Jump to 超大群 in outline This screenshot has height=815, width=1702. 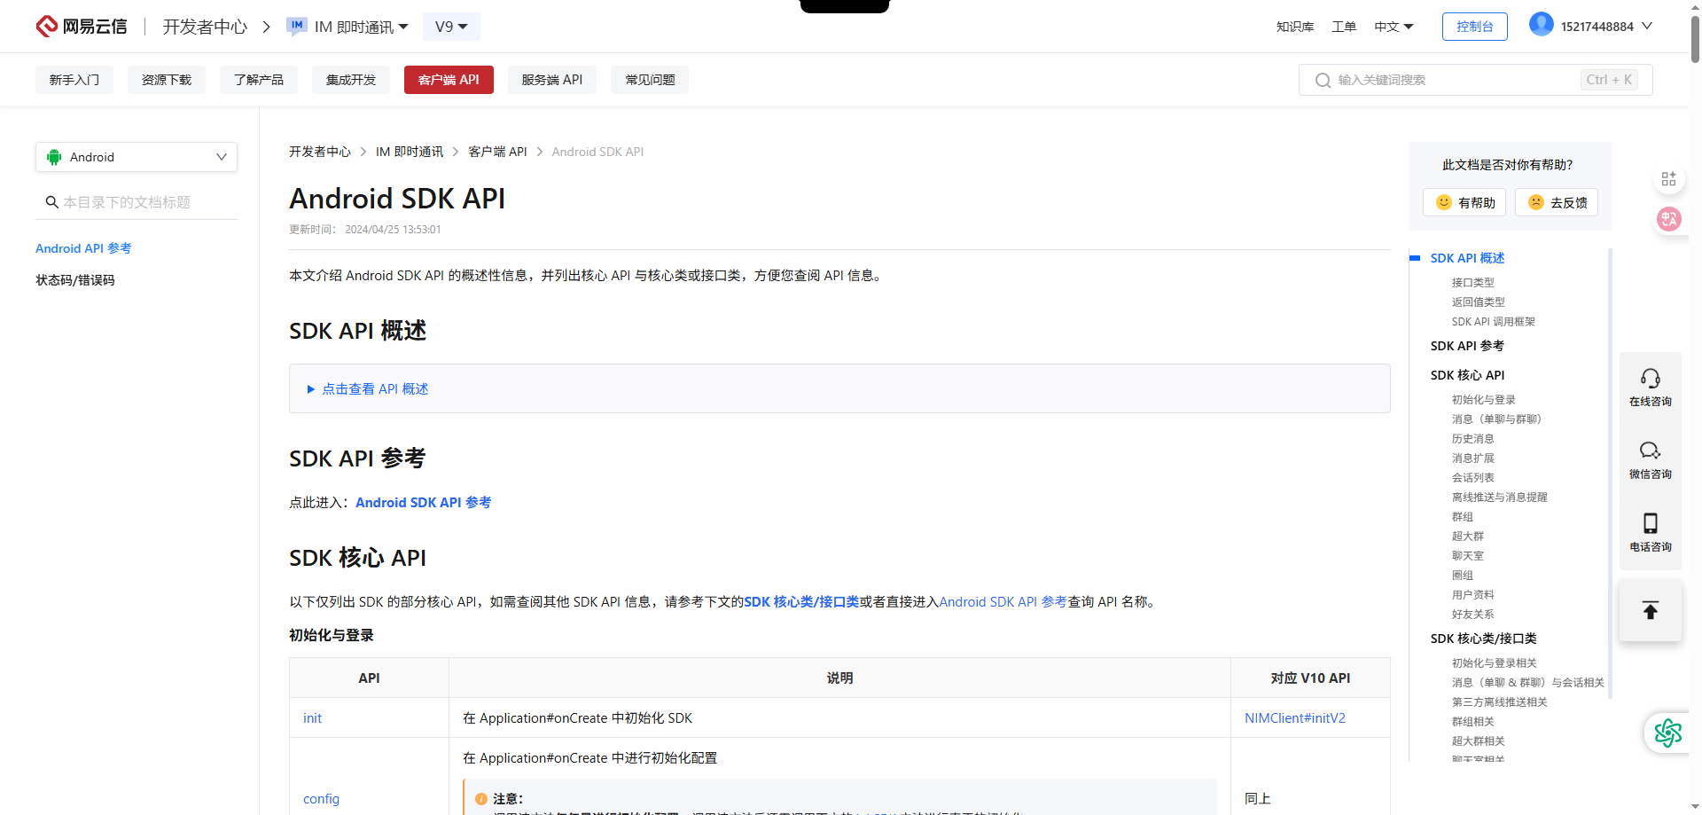[x=1467, y=537]
